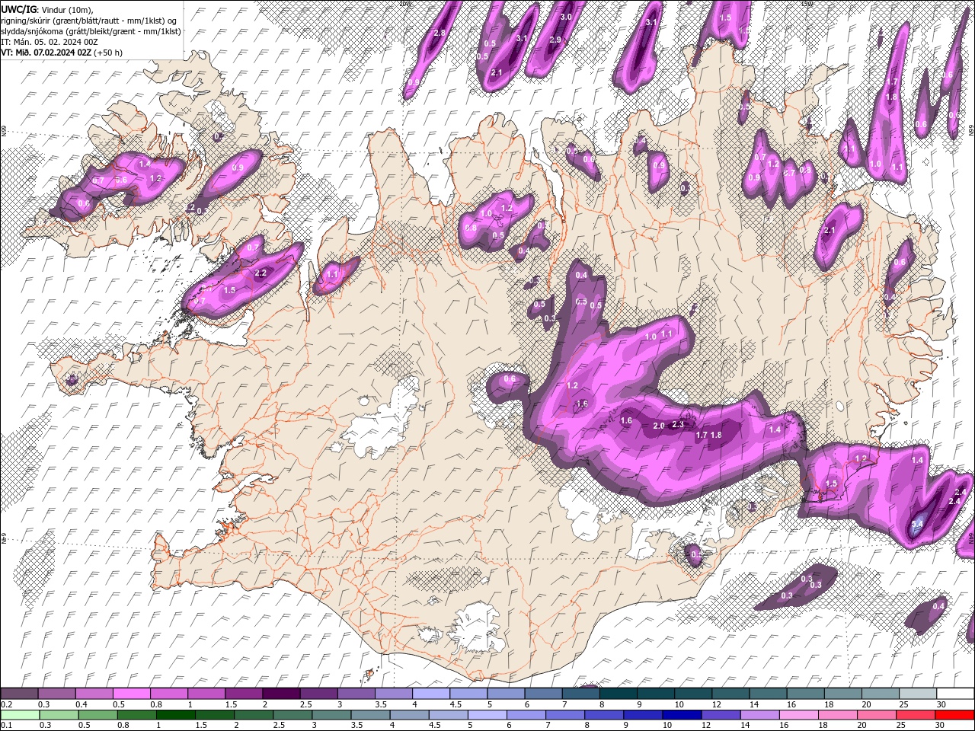Screen dimensions: 975x731
Task: Click the bright pink snow swatch between 0.5 and 0.8
Action: (x=131, y=694)
